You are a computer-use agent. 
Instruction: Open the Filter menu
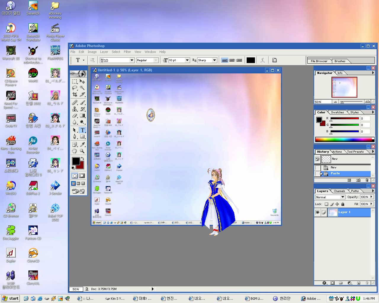tap(127, 52)
